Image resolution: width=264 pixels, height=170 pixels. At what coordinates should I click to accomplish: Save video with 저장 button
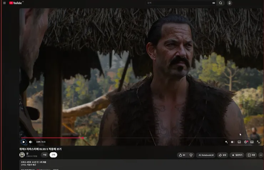click(252, 155)
